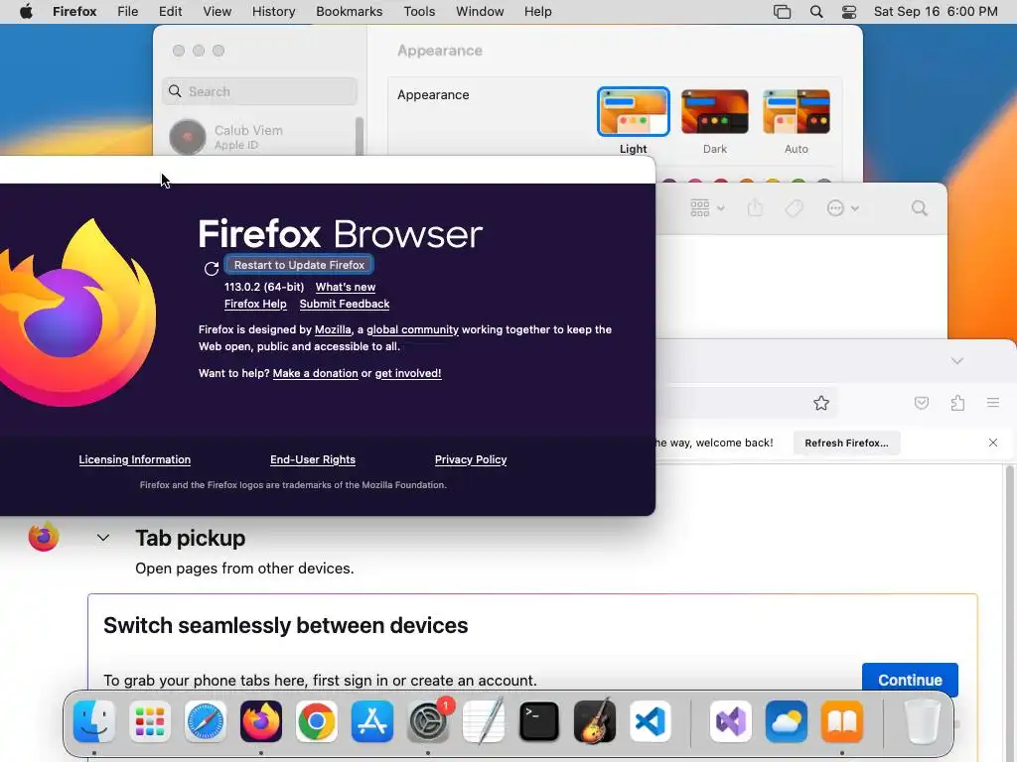Screen dimensions: 1017x762
Task: Click the Spotlight search icon in menu bar
Action: tap(816, 12)
